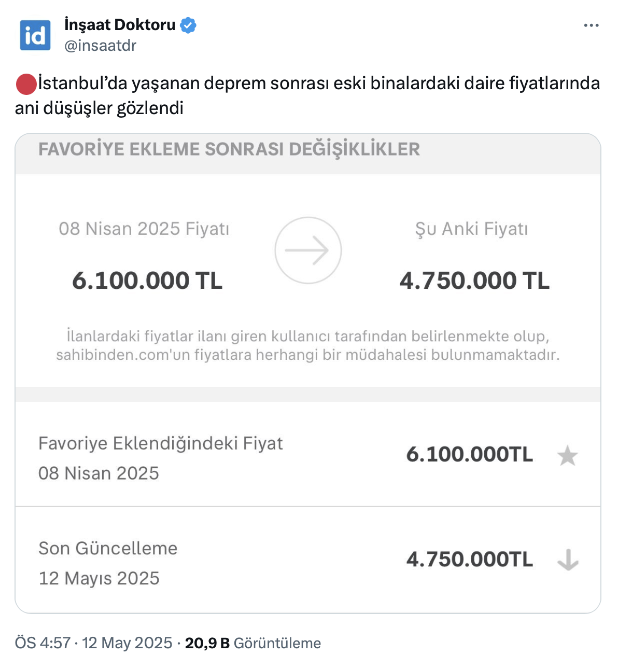
Task: Click the Şu Anki Fiyatı label
Action: 471,229
